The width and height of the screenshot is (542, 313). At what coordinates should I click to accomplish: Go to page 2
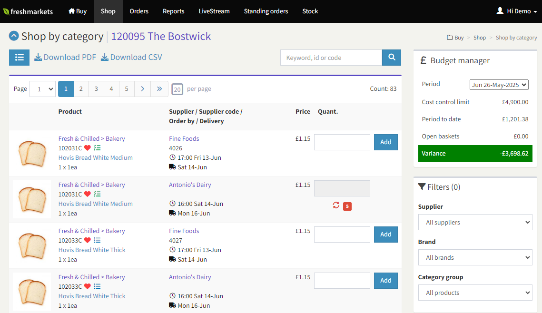point(81,89)
